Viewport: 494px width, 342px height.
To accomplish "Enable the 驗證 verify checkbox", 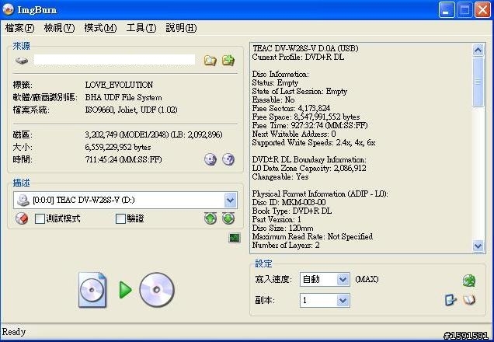I will tap(120, 218).
